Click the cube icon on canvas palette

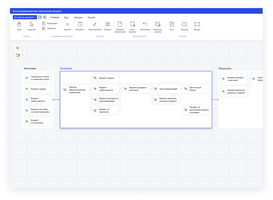(x=18, y=48)
